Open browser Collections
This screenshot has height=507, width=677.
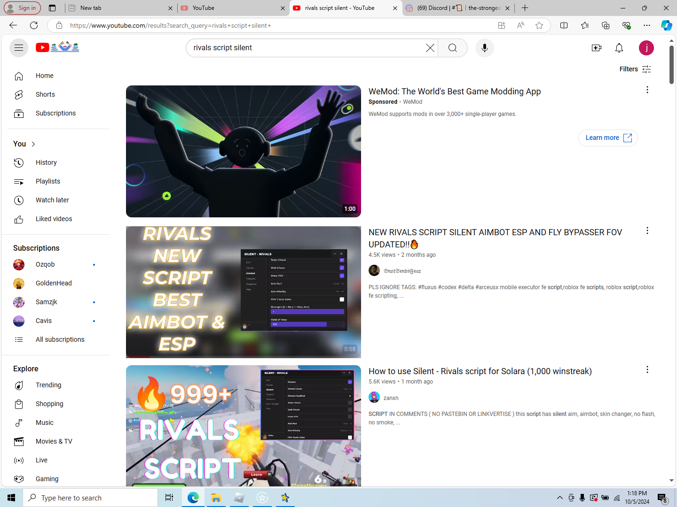(605, 25)
